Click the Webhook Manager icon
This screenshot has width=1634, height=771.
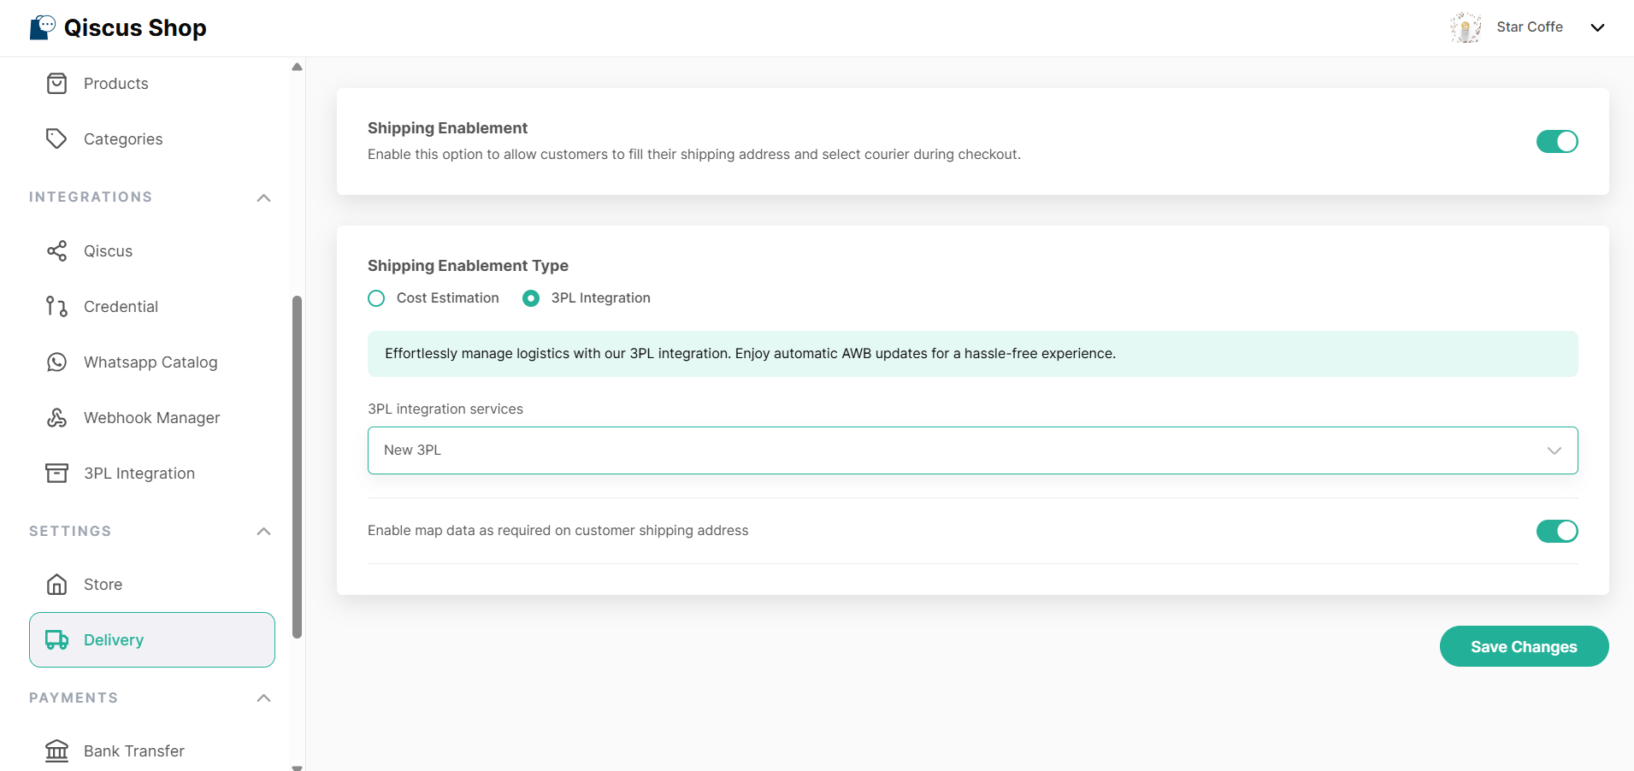(x=56, y=418)
